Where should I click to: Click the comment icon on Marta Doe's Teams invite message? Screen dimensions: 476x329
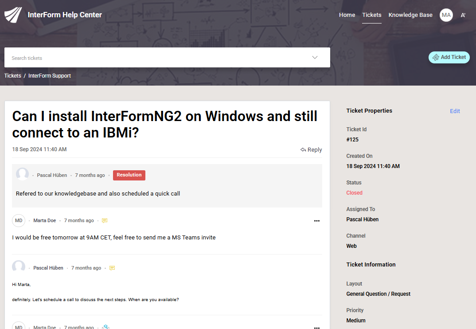105,220
